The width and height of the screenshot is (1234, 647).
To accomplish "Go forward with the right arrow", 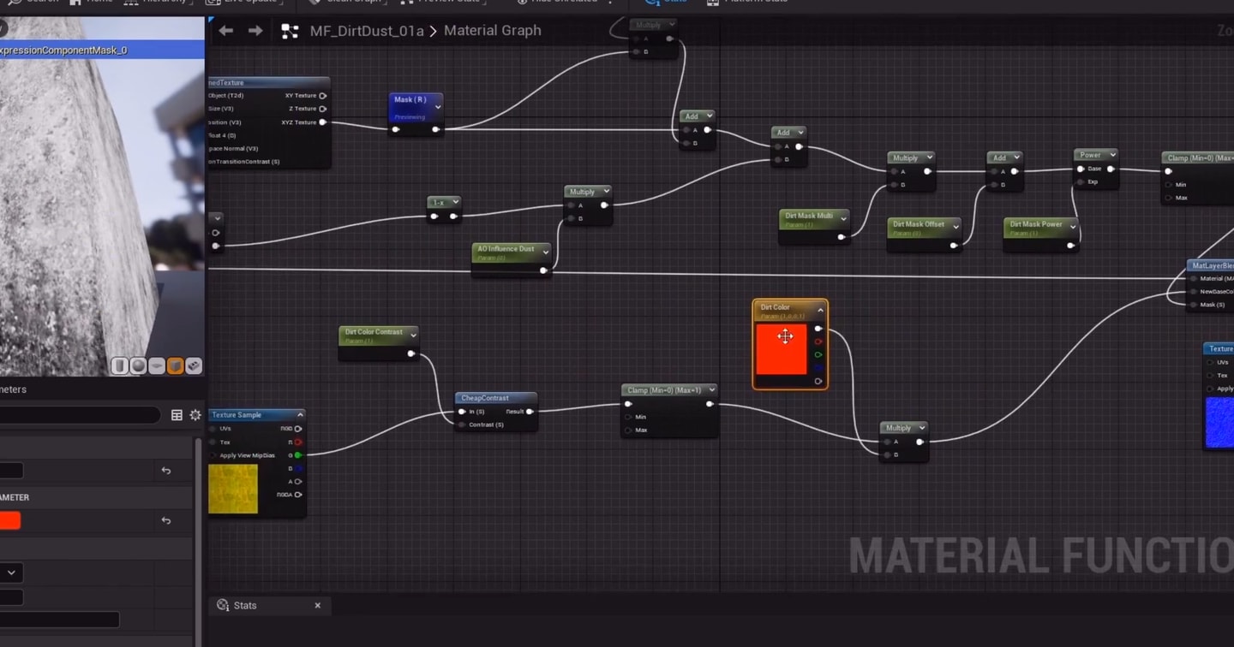I will (x=255, y=31).
